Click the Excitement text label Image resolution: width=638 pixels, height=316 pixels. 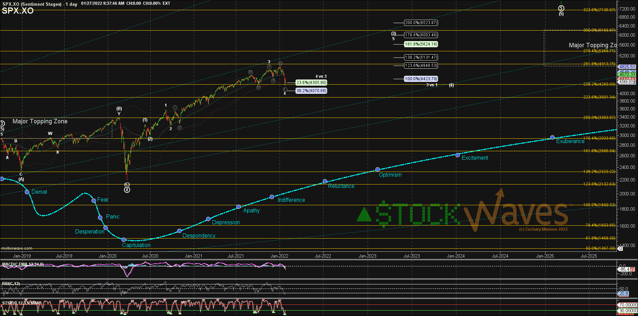[x=475, y=158]
